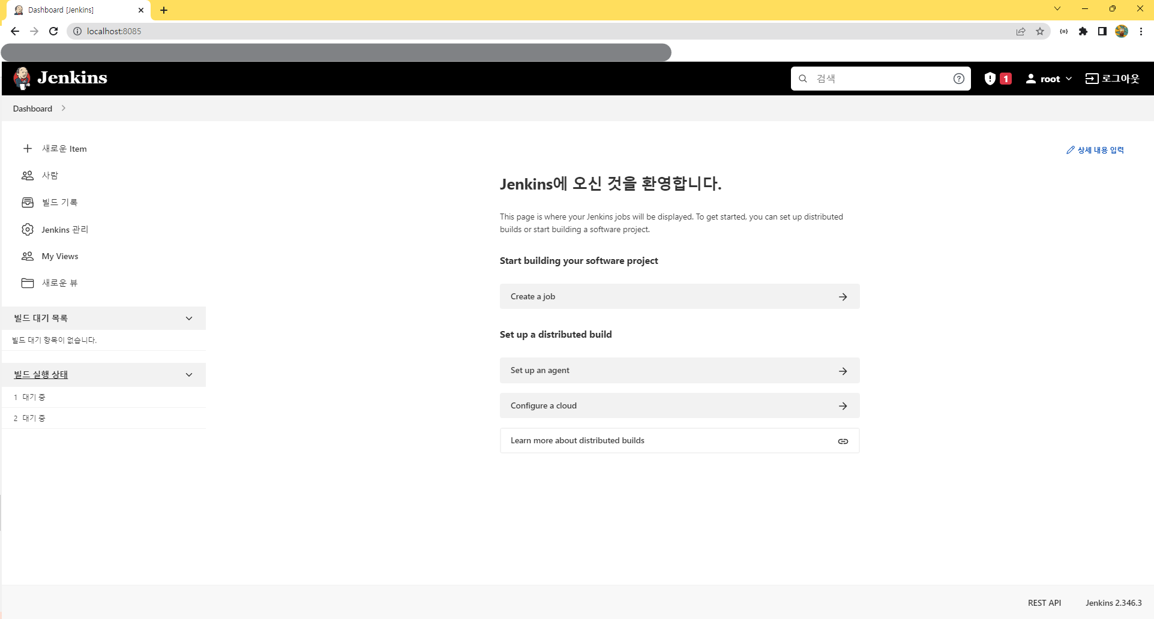Click the plus icon for 새로운 Item
This screenshot has width=1154, height=619.
pos(28,148)
